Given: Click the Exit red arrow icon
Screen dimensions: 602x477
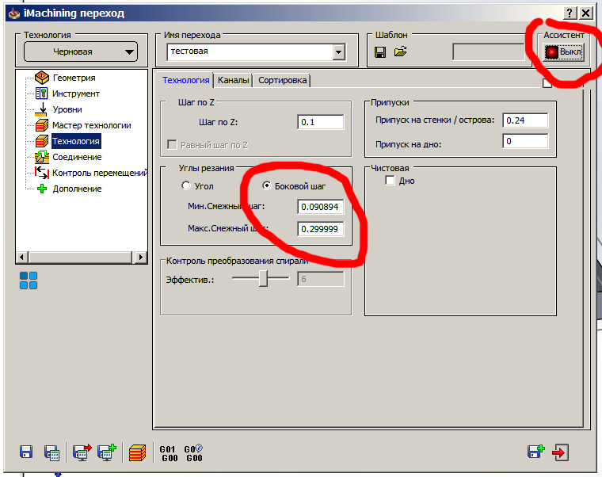Looking at the screenshot, I should [560, 452].
